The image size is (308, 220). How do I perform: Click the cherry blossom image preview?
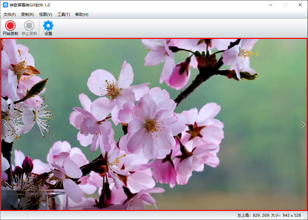[154, 124]
